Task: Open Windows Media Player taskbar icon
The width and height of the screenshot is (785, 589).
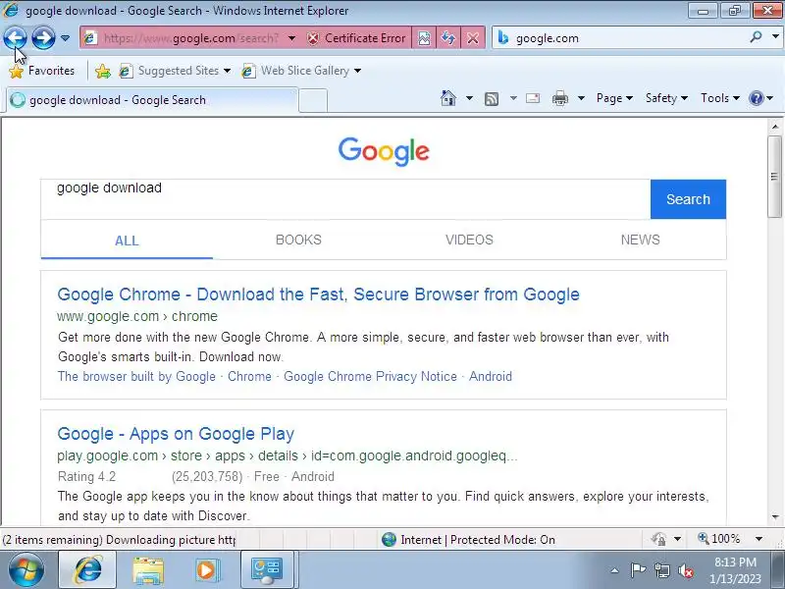Action: (206, 570)
